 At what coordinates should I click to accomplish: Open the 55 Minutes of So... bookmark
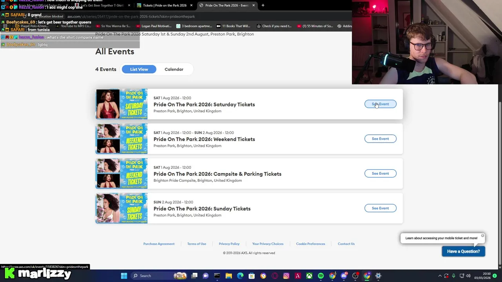coord(315,26)
